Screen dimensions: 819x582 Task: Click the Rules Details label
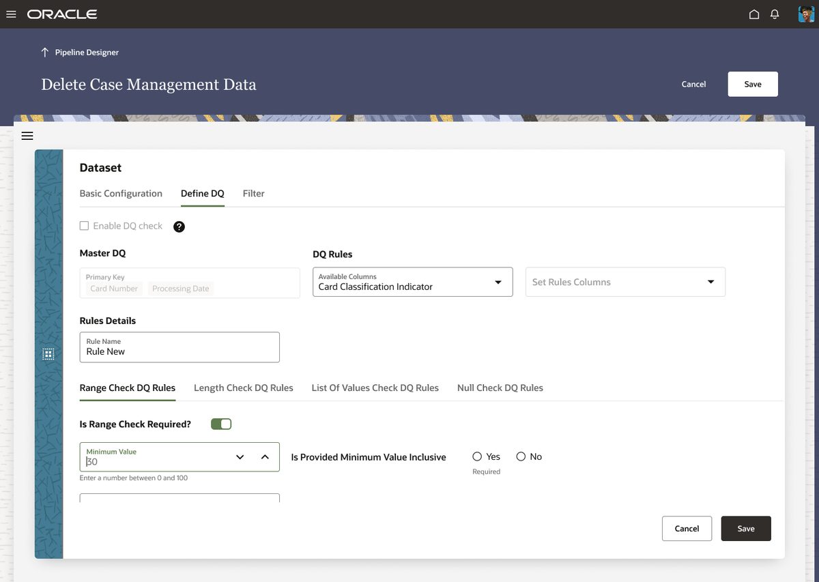point(107,321)
